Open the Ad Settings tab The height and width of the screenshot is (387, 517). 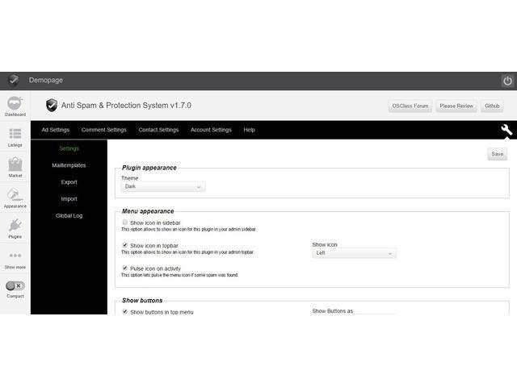point(56,130)
